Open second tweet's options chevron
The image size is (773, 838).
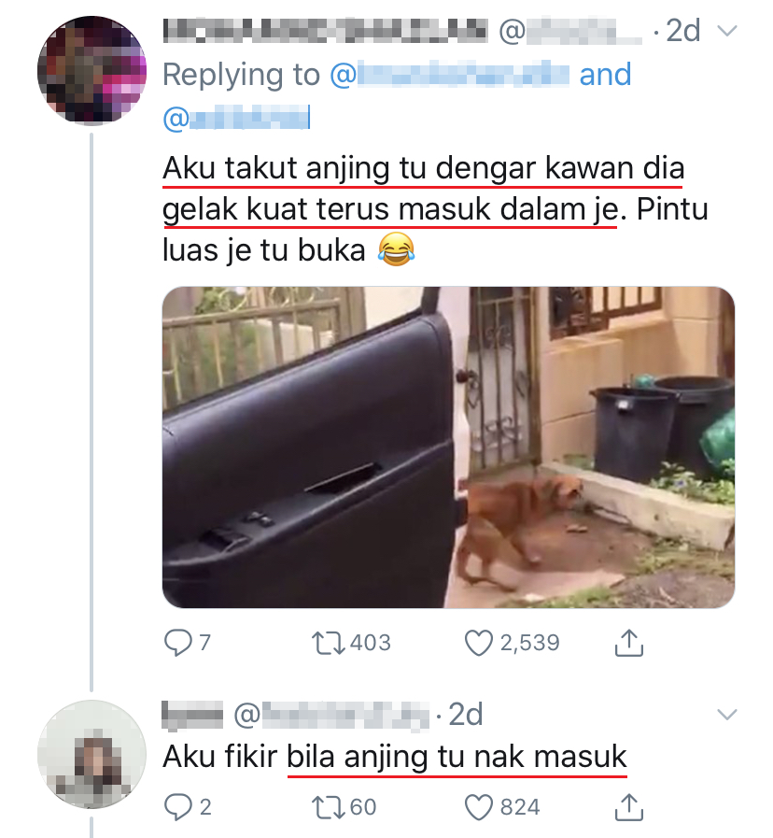tap(725, 716)
